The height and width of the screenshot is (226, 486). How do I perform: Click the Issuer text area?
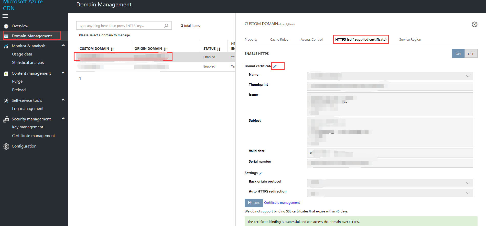pyautogui.click(x=390, y=104)
